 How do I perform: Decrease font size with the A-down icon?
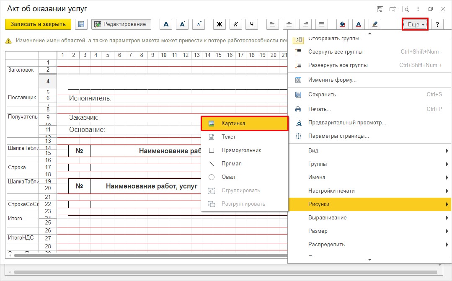[199, 24]
